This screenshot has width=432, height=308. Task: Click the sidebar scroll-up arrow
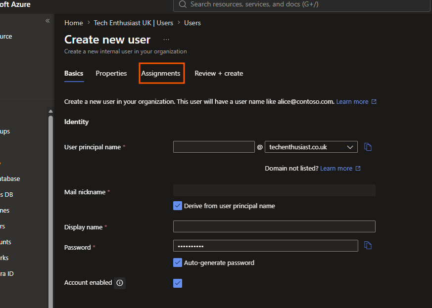pos(50,111)
